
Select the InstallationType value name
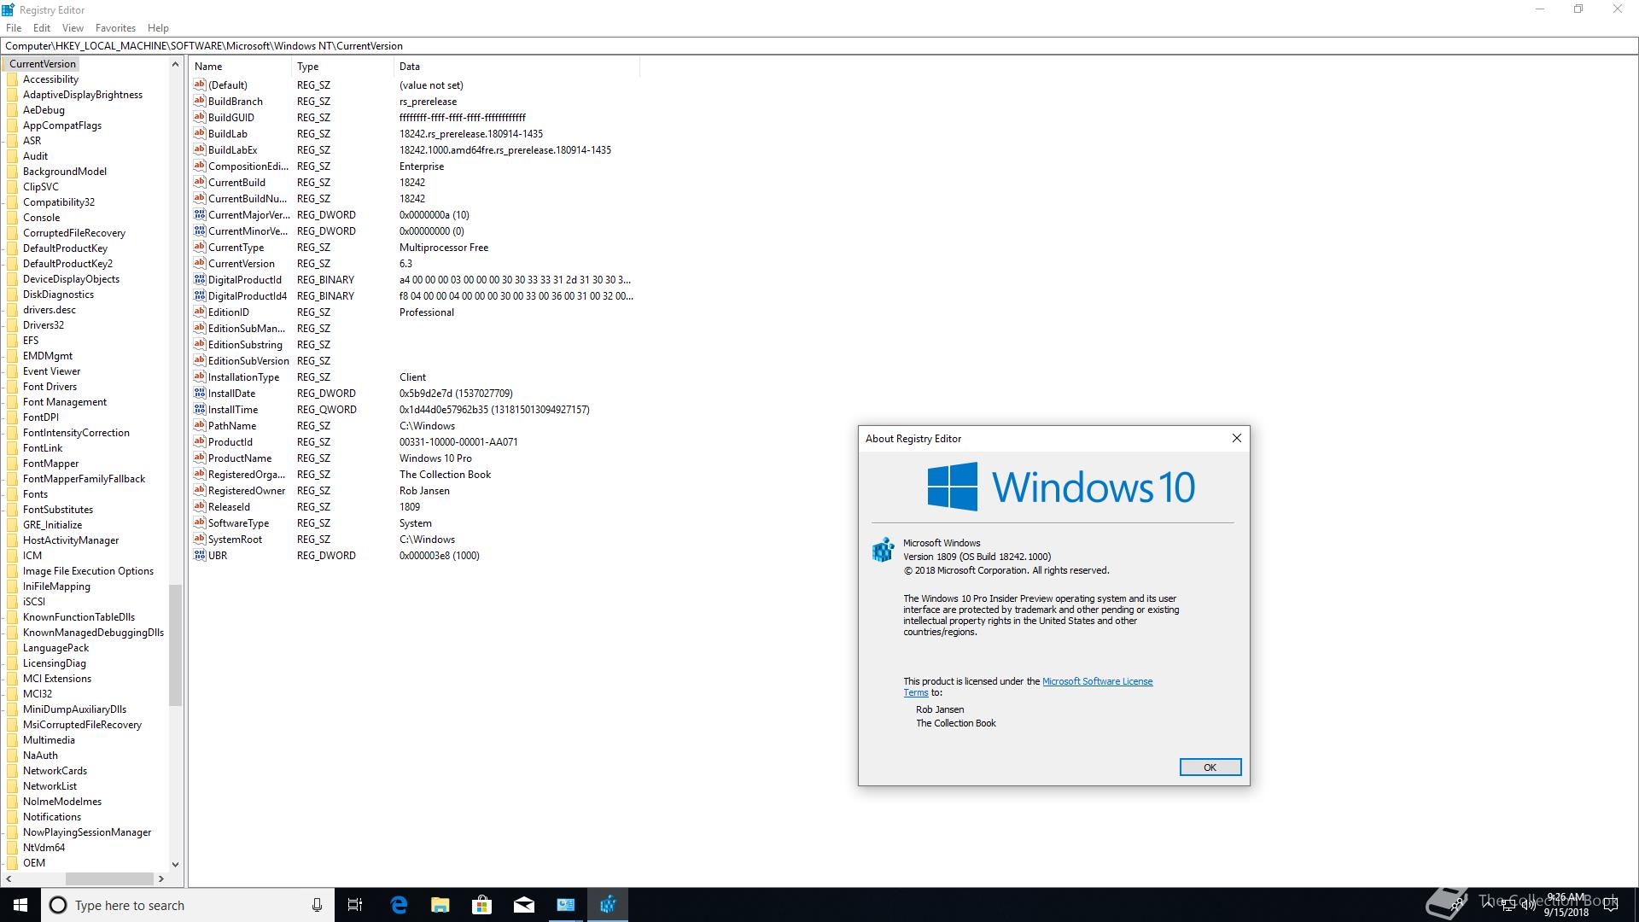(243, 376)
